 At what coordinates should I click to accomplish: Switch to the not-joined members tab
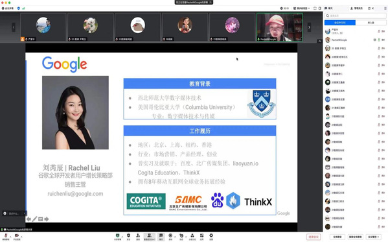[371, 23]
